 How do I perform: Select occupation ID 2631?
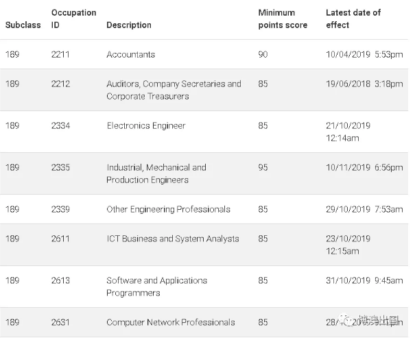pyautogui.click(x=60, y=322)
